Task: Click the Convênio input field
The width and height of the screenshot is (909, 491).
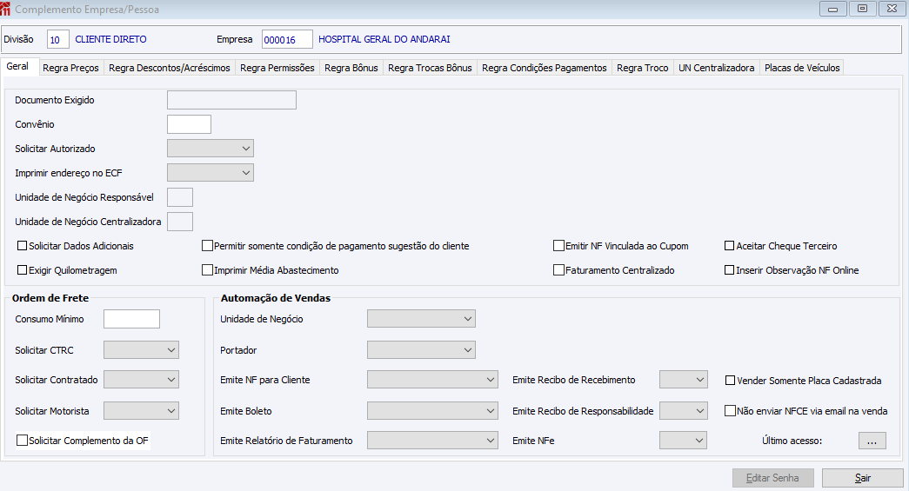Action: 189,124
